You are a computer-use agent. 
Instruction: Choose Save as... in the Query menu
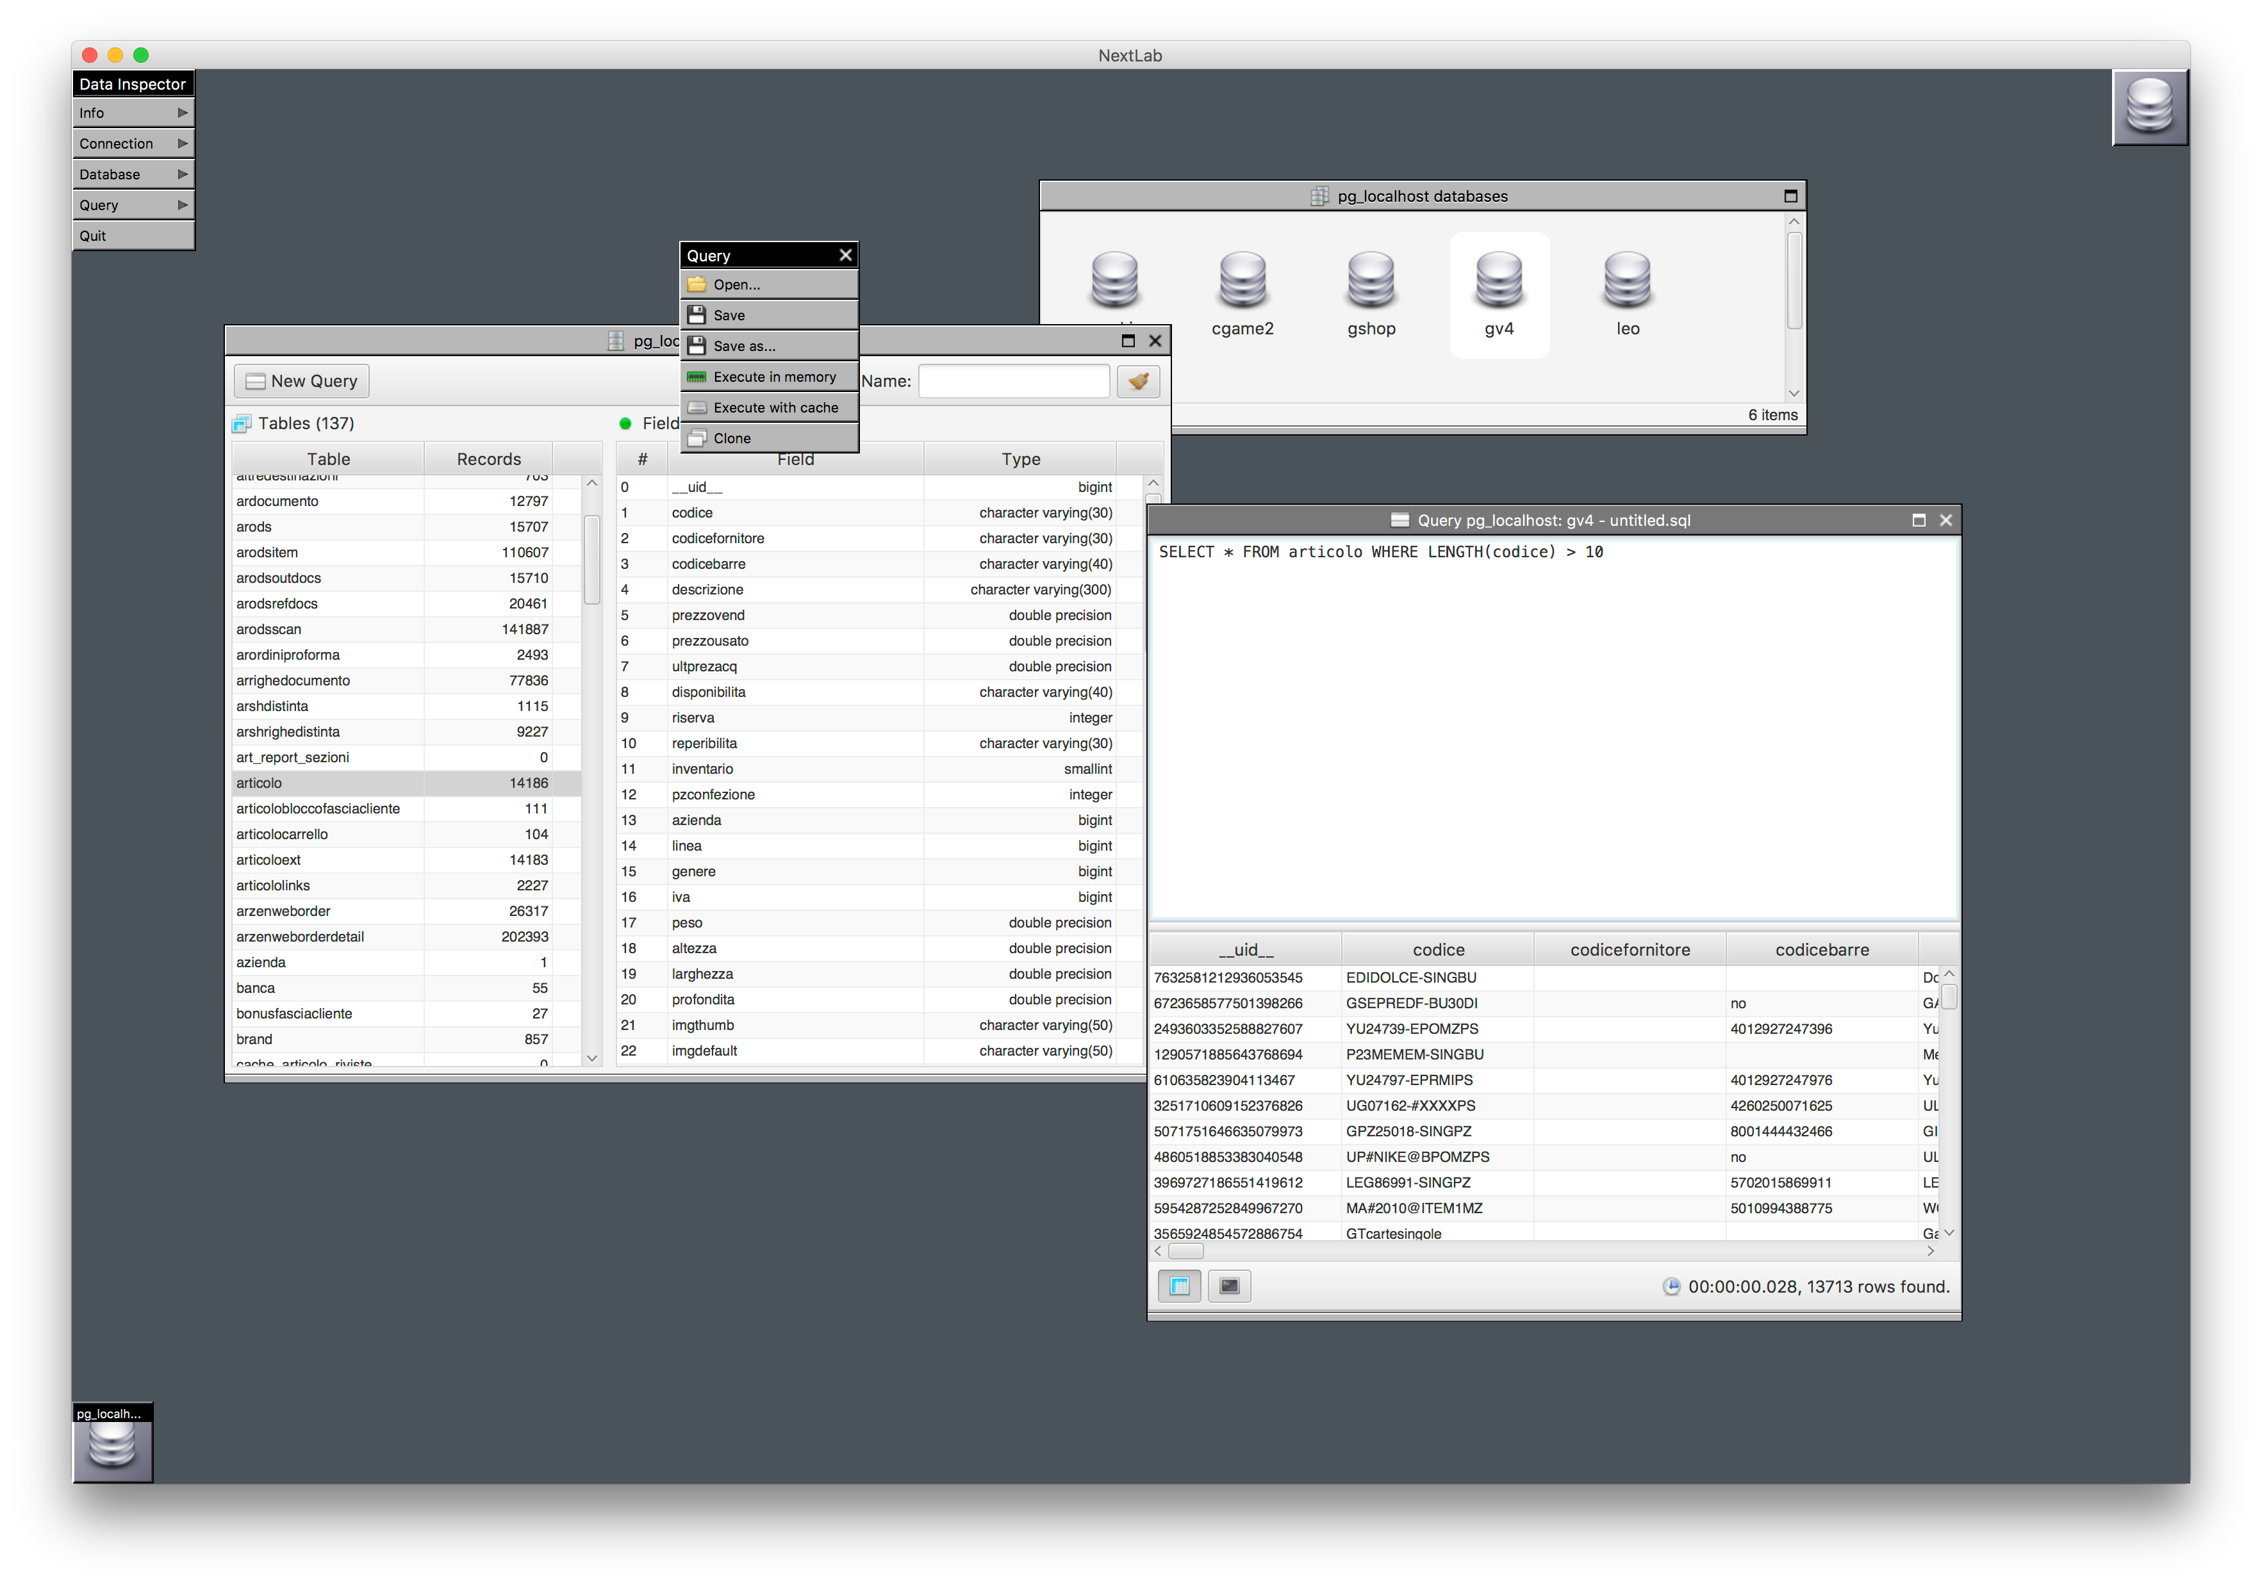[746, 345]
